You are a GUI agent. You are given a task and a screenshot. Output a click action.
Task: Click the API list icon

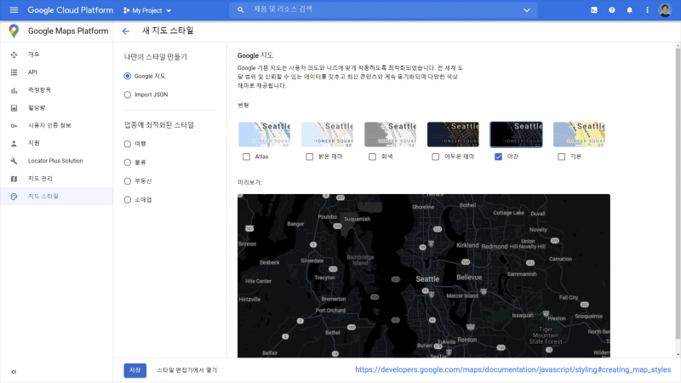pos(14,72)
